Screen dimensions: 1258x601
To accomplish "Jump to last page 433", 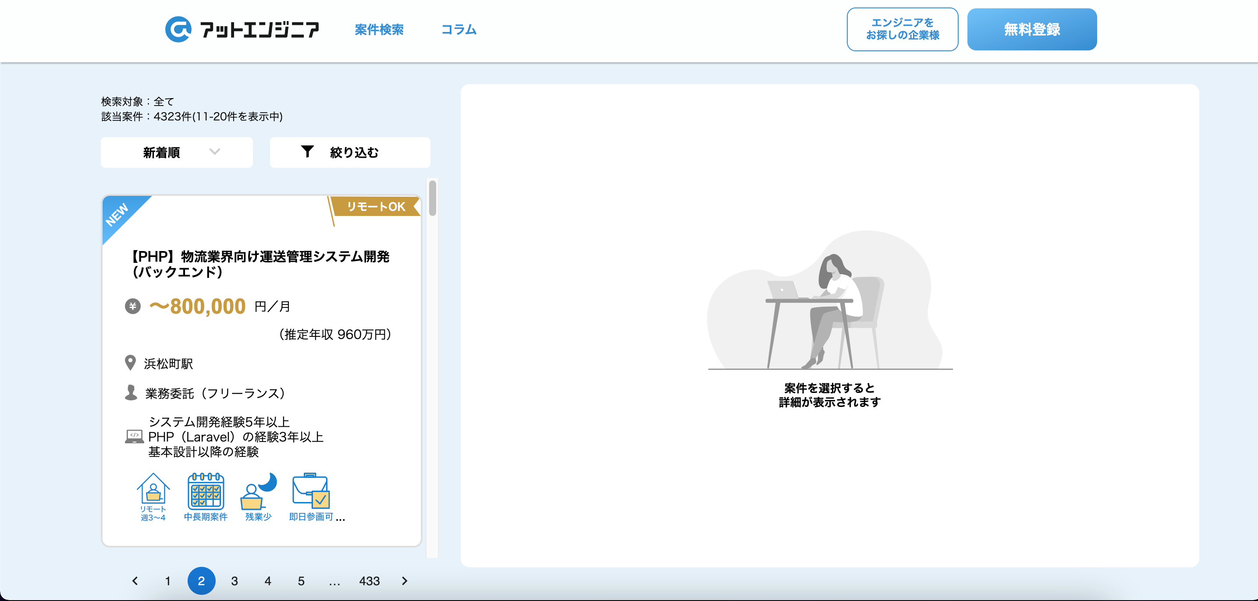I will (369, 580).
